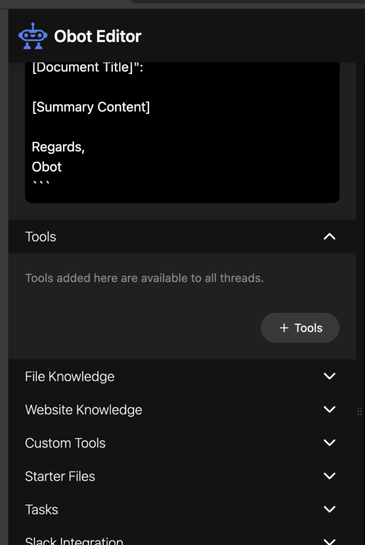
Task: Select the Starter Files section heading
Action: pyautogui.click(x=60, y=476)
